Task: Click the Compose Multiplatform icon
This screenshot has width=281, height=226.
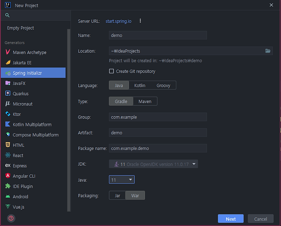Action: click(x=8, y=134)
